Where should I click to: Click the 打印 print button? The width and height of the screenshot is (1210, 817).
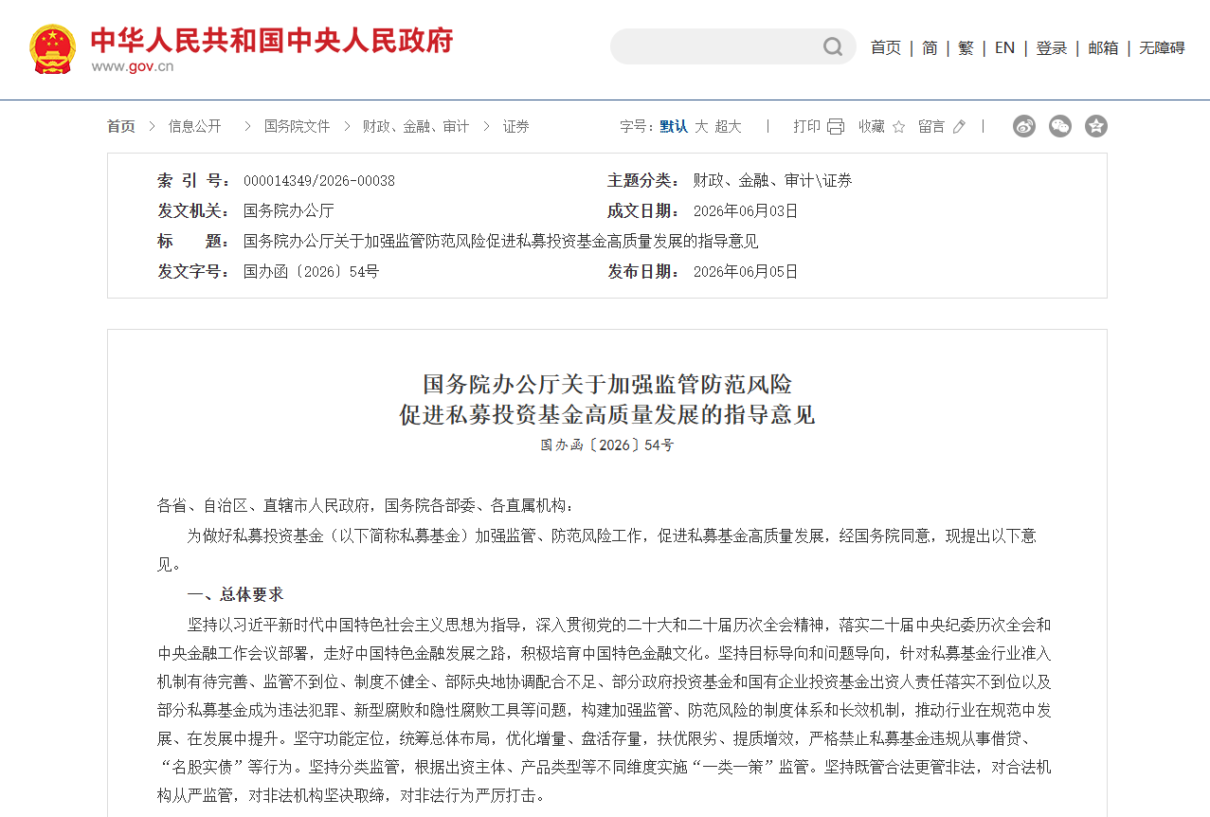(807, 126)
